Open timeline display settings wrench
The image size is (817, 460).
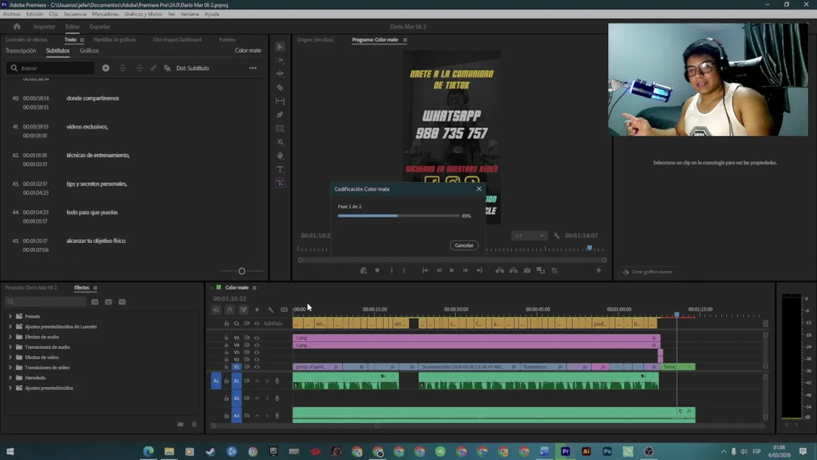pos(270,310)
